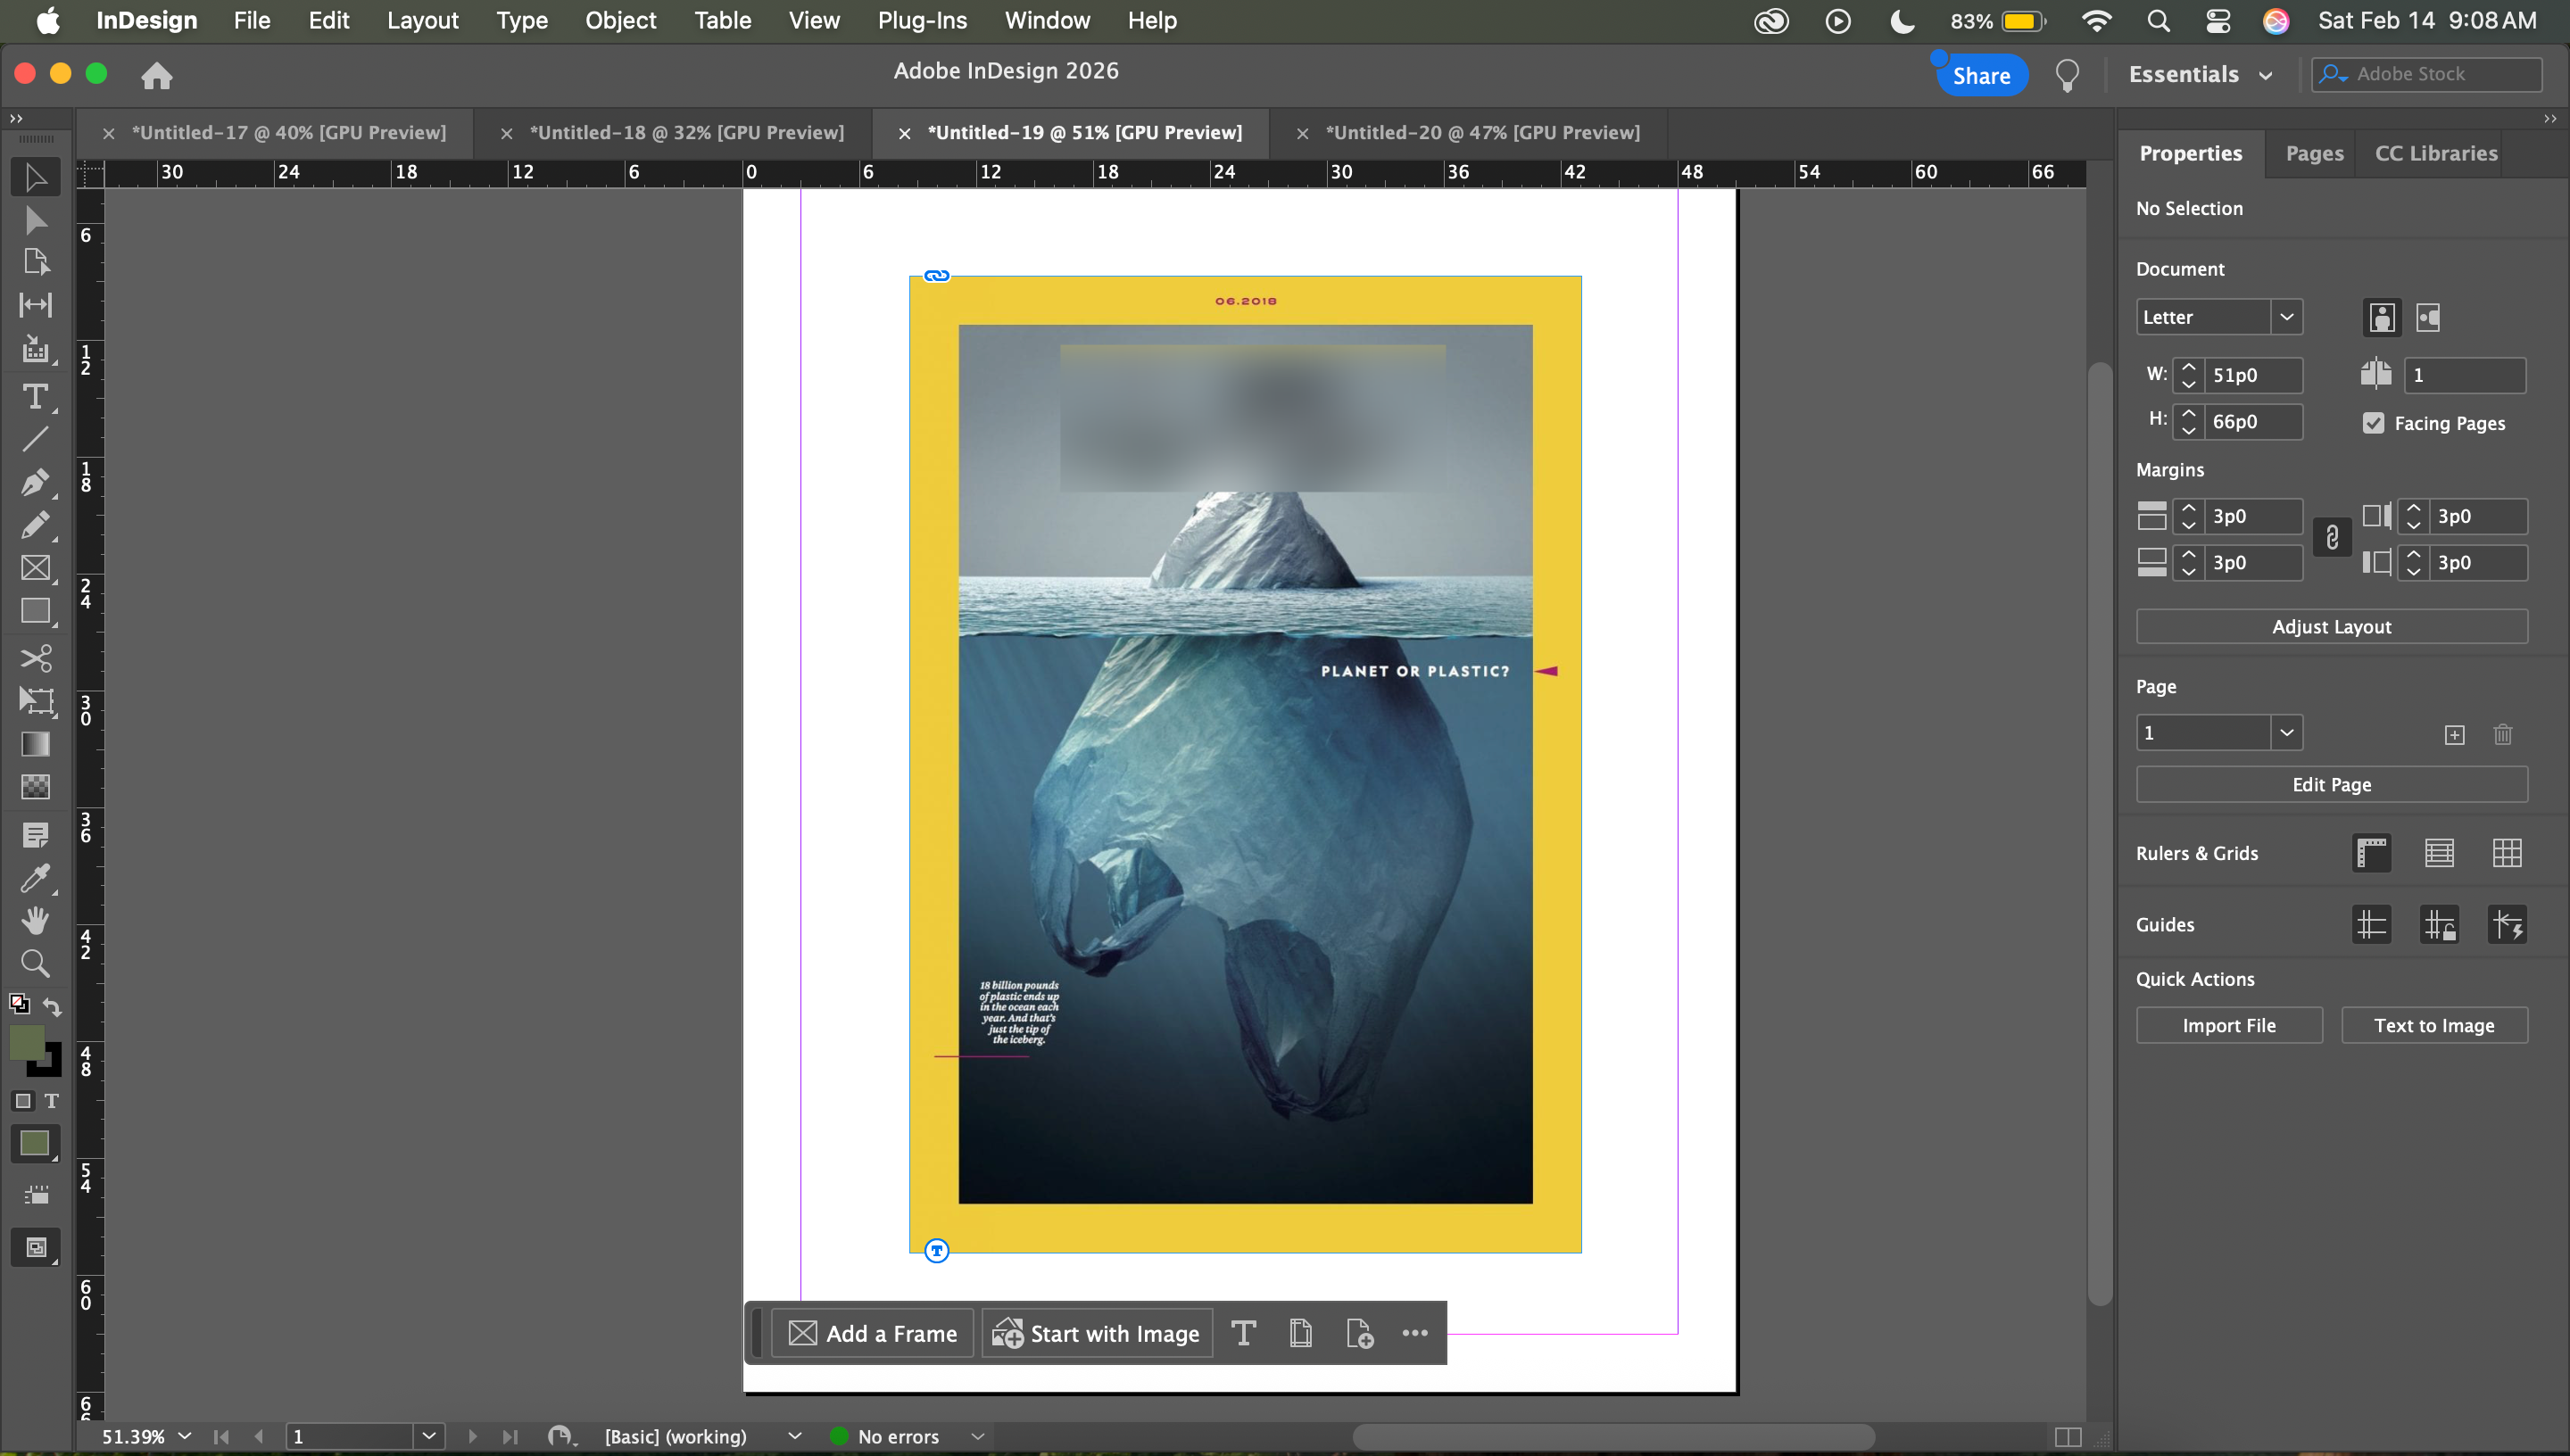This screenshot has height=1456, width=2570.
Task: Click the green fill color swatch
Action: coord(27,1042)
